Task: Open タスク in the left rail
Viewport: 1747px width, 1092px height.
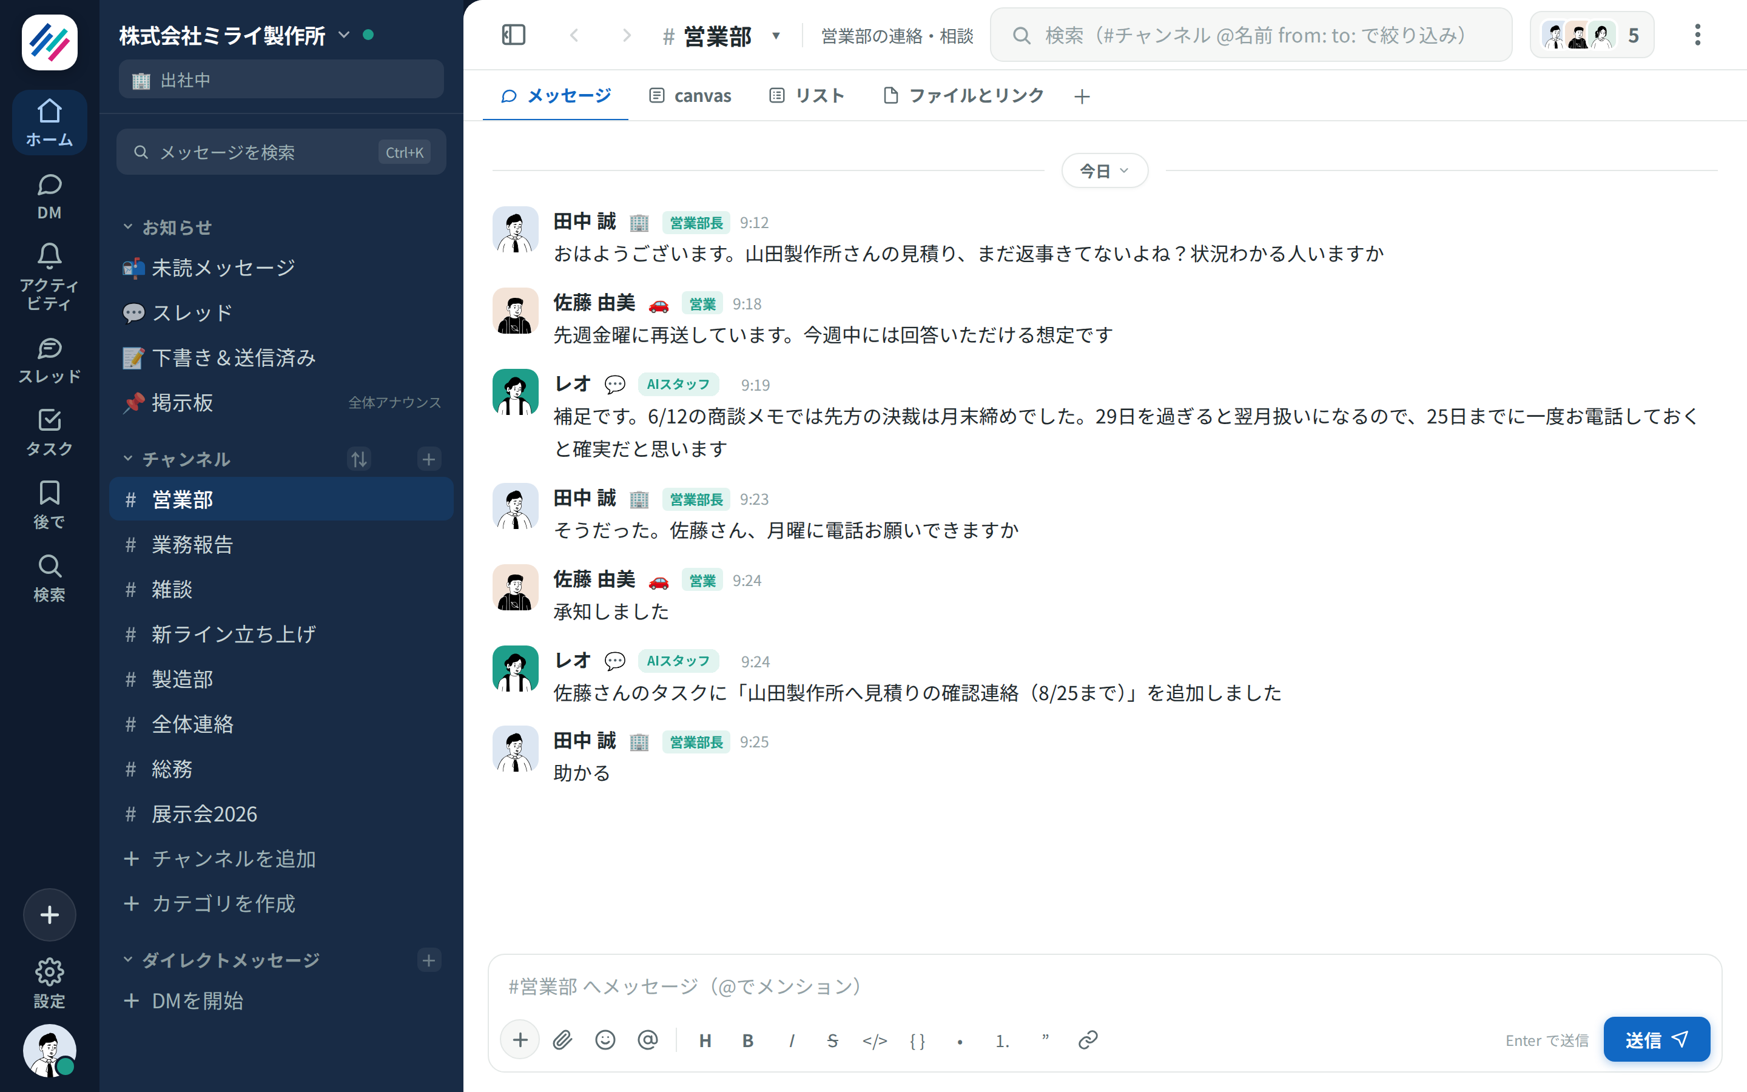Action: coord(49,432)
